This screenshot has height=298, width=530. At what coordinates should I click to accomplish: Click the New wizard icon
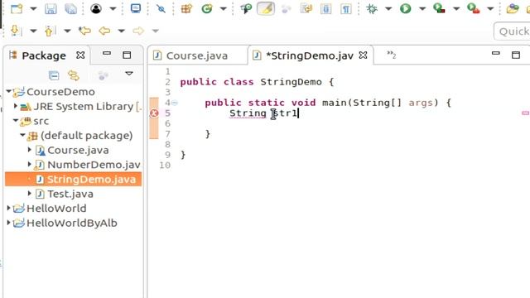pos(17,8)
